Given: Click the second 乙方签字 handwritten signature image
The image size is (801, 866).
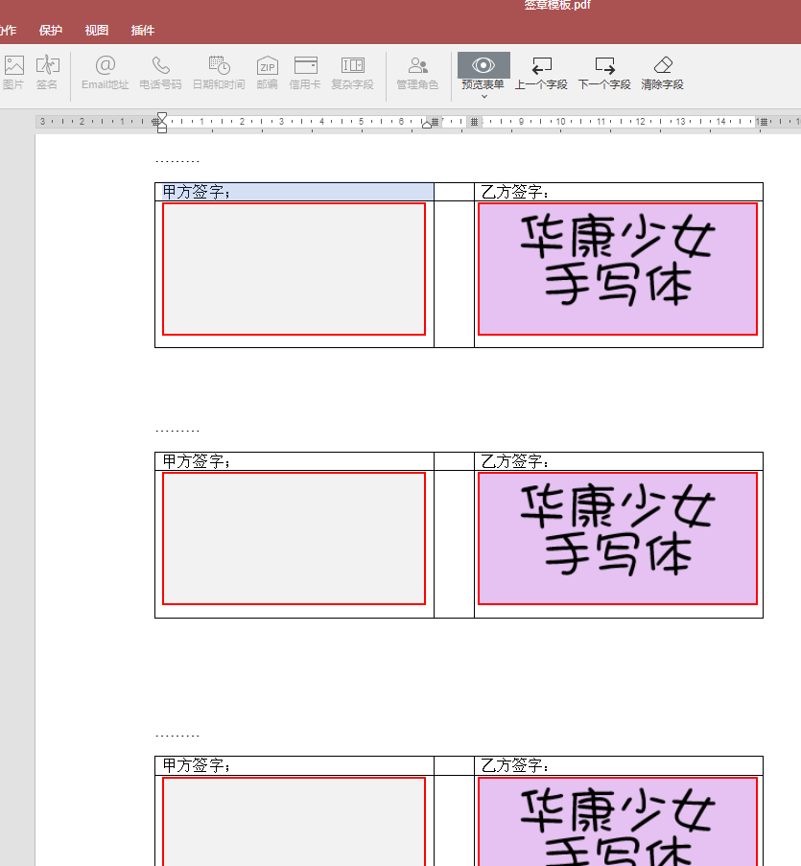Looking at the screenshot, I should (618, 538).
